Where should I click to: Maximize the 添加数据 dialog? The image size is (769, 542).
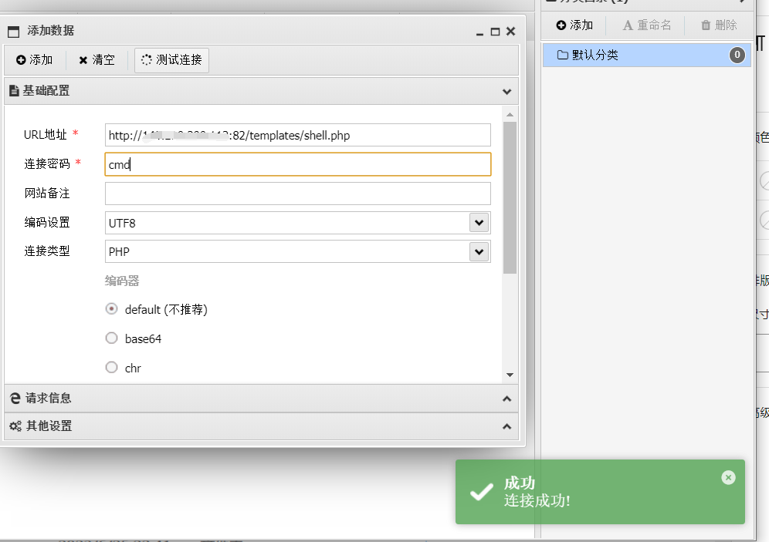coord(496,32)
